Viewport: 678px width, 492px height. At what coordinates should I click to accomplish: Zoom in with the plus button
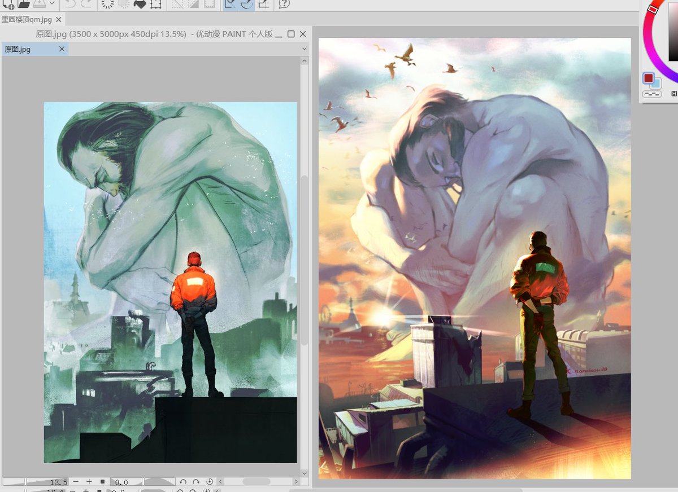point(89,482)
